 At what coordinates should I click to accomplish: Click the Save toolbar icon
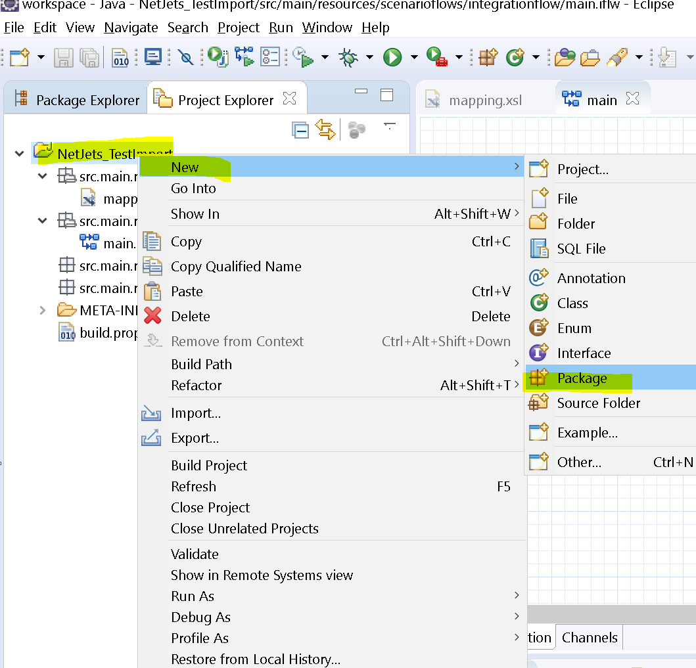point(64,58)
